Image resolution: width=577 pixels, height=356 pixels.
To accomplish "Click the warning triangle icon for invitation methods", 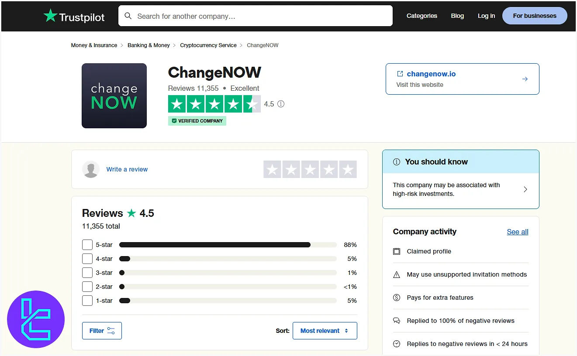I will pos(397,274).
